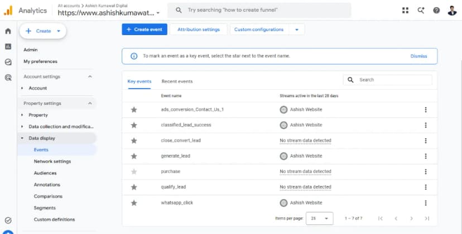Toggle star for close_convert_lead
462x234 pixels.
(x=134, y=141)
